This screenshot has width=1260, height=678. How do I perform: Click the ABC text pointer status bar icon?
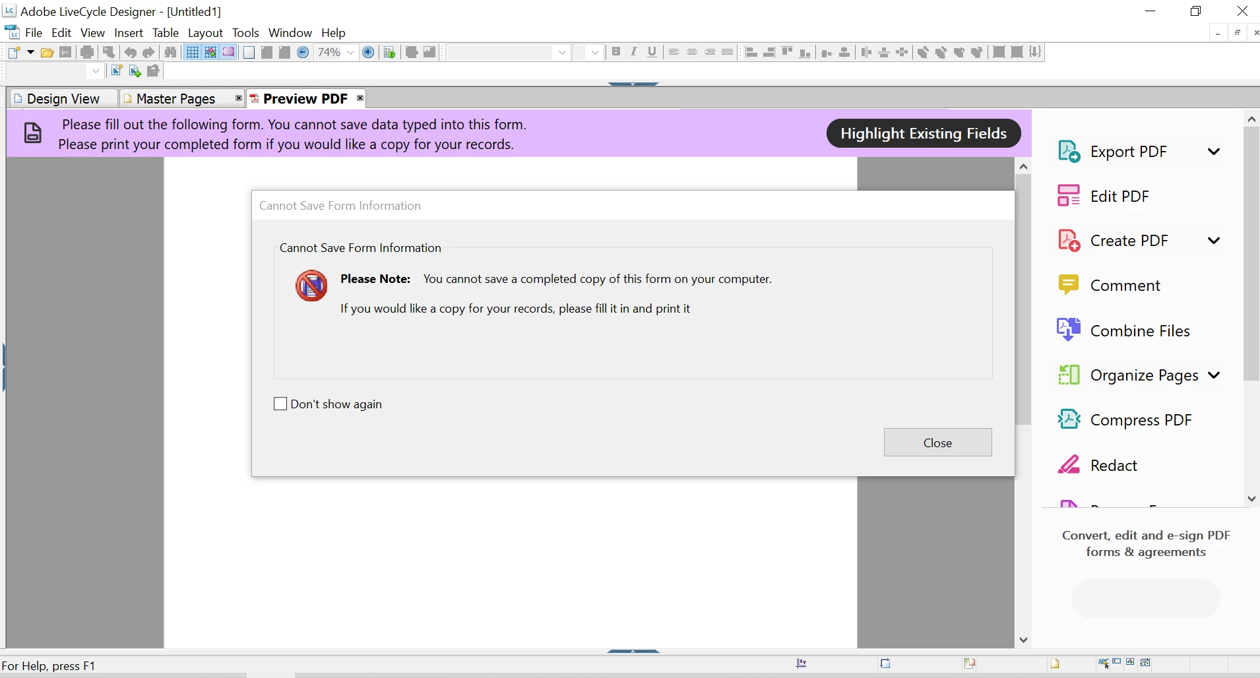[1104, 663]
